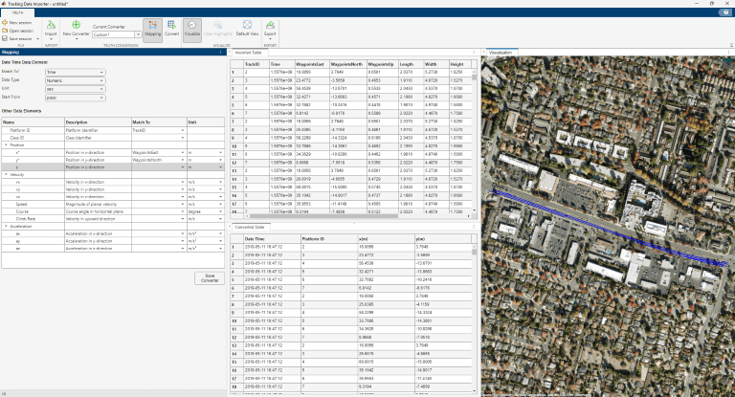
Task: Click the WaypointsEast column header
Action: pos(310,64)
